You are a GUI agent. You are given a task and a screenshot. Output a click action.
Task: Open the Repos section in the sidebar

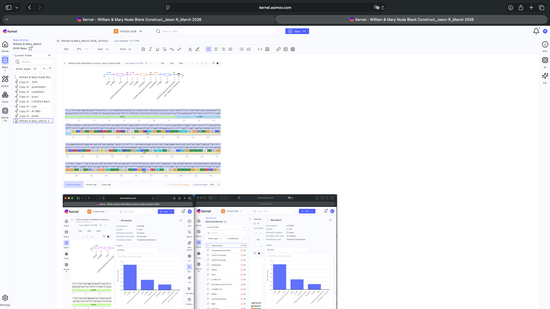(5, 64)
